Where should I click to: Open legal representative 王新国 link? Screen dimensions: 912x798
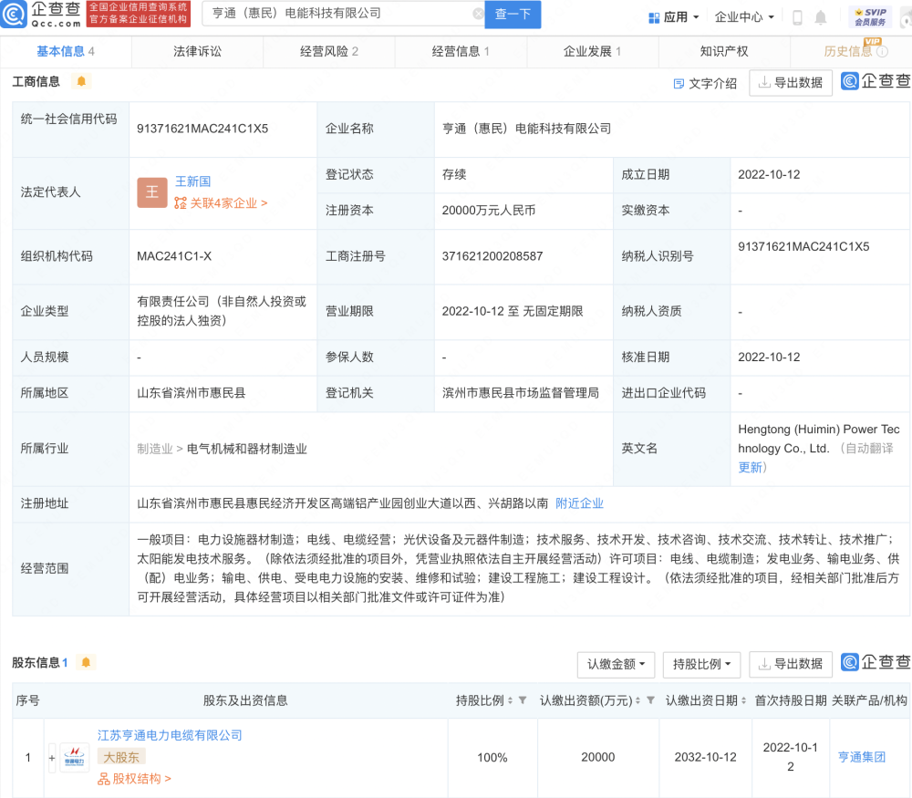[x=193, y=181]
